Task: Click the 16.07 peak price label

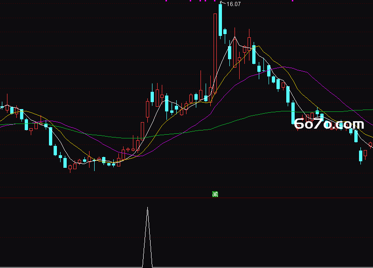Action: pos(234,4)
